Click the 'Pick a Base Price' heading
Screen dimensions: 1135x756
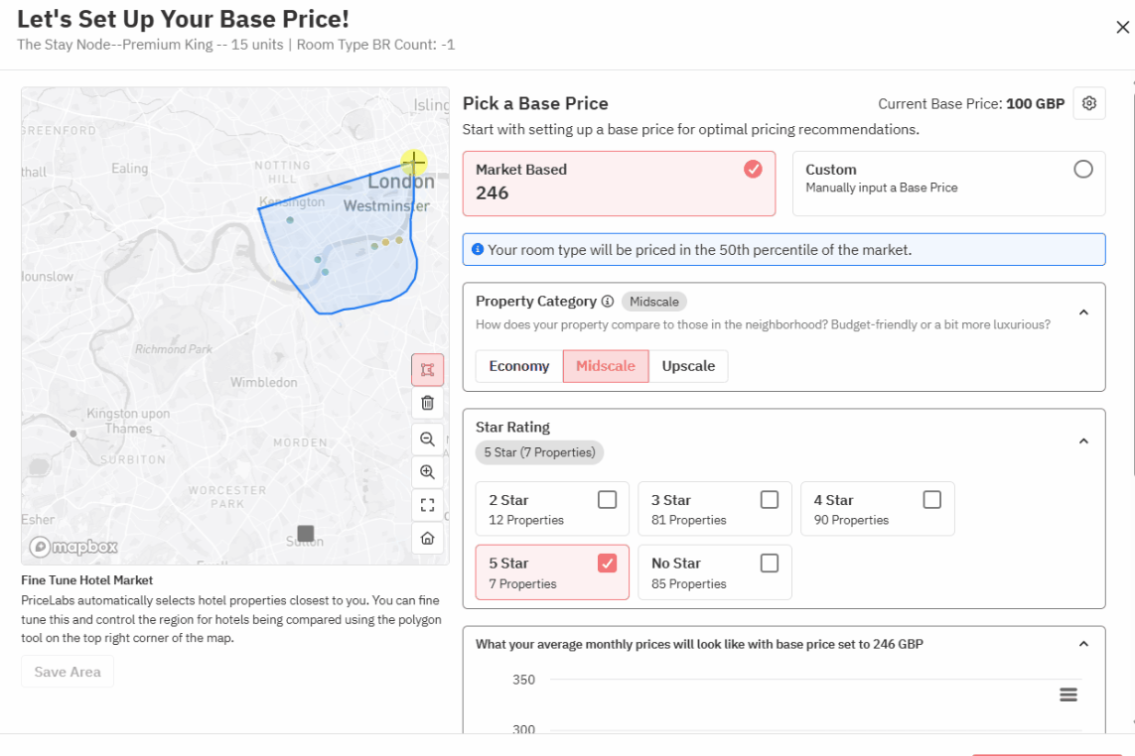535,103
